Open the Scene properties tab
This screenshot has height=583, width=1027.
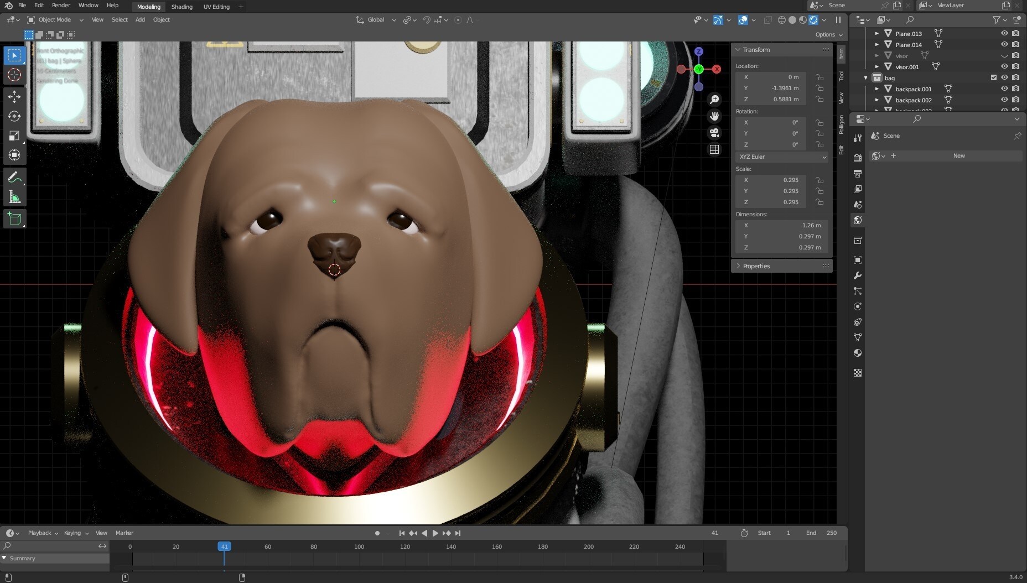point(858,205)
